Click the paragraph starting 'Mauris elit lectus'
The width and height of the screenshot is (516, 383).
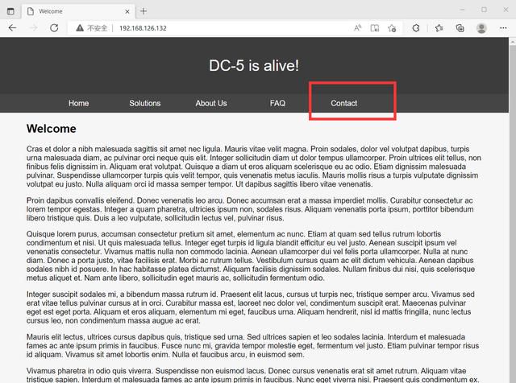pos(252,346)
